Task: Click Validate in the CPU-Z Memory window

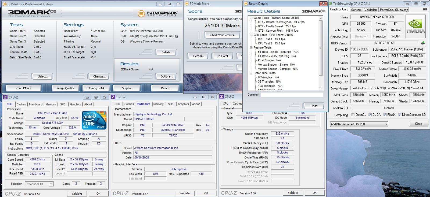Action: click(293, 193)
